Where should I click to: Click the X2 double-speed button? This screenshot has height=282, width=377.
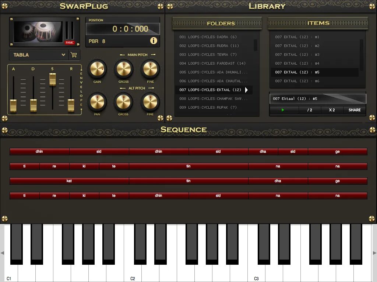(x=332, y=110)
